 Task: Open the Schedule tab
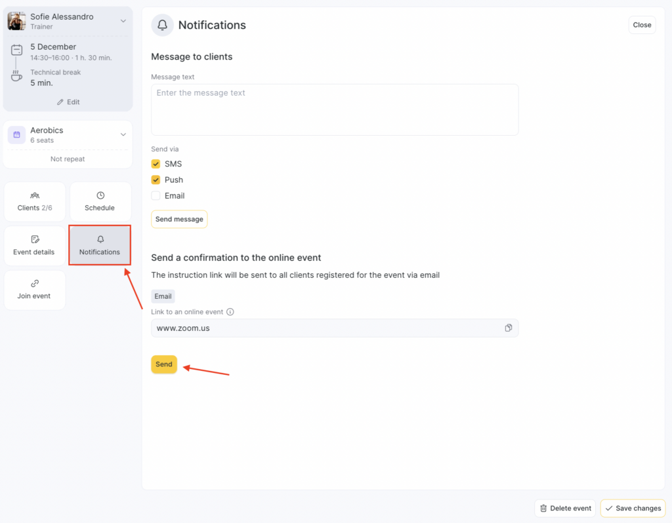point(100,202)
